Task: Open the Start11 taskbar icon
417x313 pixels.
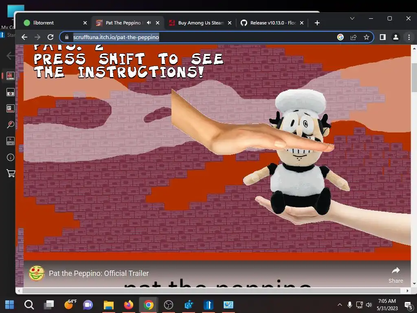Action: coord(208,305)
